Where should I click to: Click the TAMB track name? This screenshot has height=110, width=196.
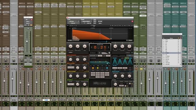tap(46, 100)
